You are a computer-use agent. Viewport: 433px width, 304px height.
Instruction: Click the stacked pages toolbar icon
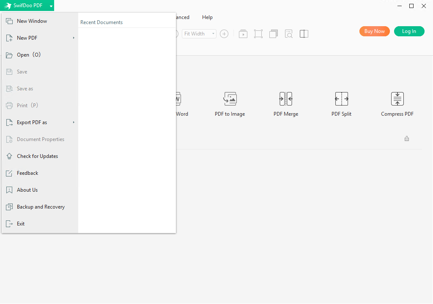pos(274,34)
